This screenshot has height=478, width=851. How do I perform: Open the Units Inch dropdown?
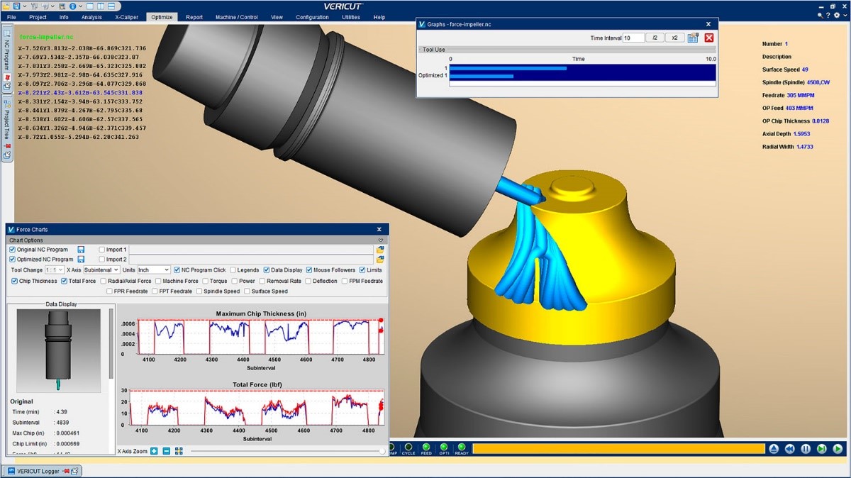pos(154,270)
